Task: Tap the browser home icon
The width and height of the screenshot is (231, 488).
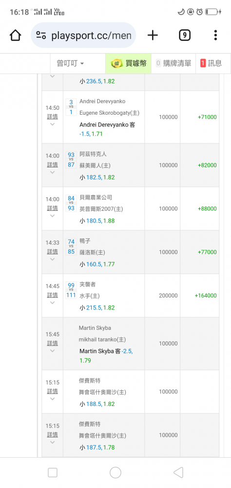Action: pyautogui.click(x=15, y=35)
